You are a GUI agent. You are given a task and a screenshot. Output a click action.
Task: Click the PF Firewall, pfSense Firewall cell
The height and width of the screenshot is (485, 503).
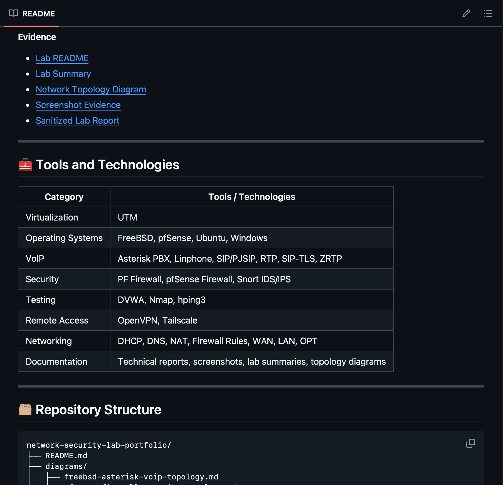[252, 279]
